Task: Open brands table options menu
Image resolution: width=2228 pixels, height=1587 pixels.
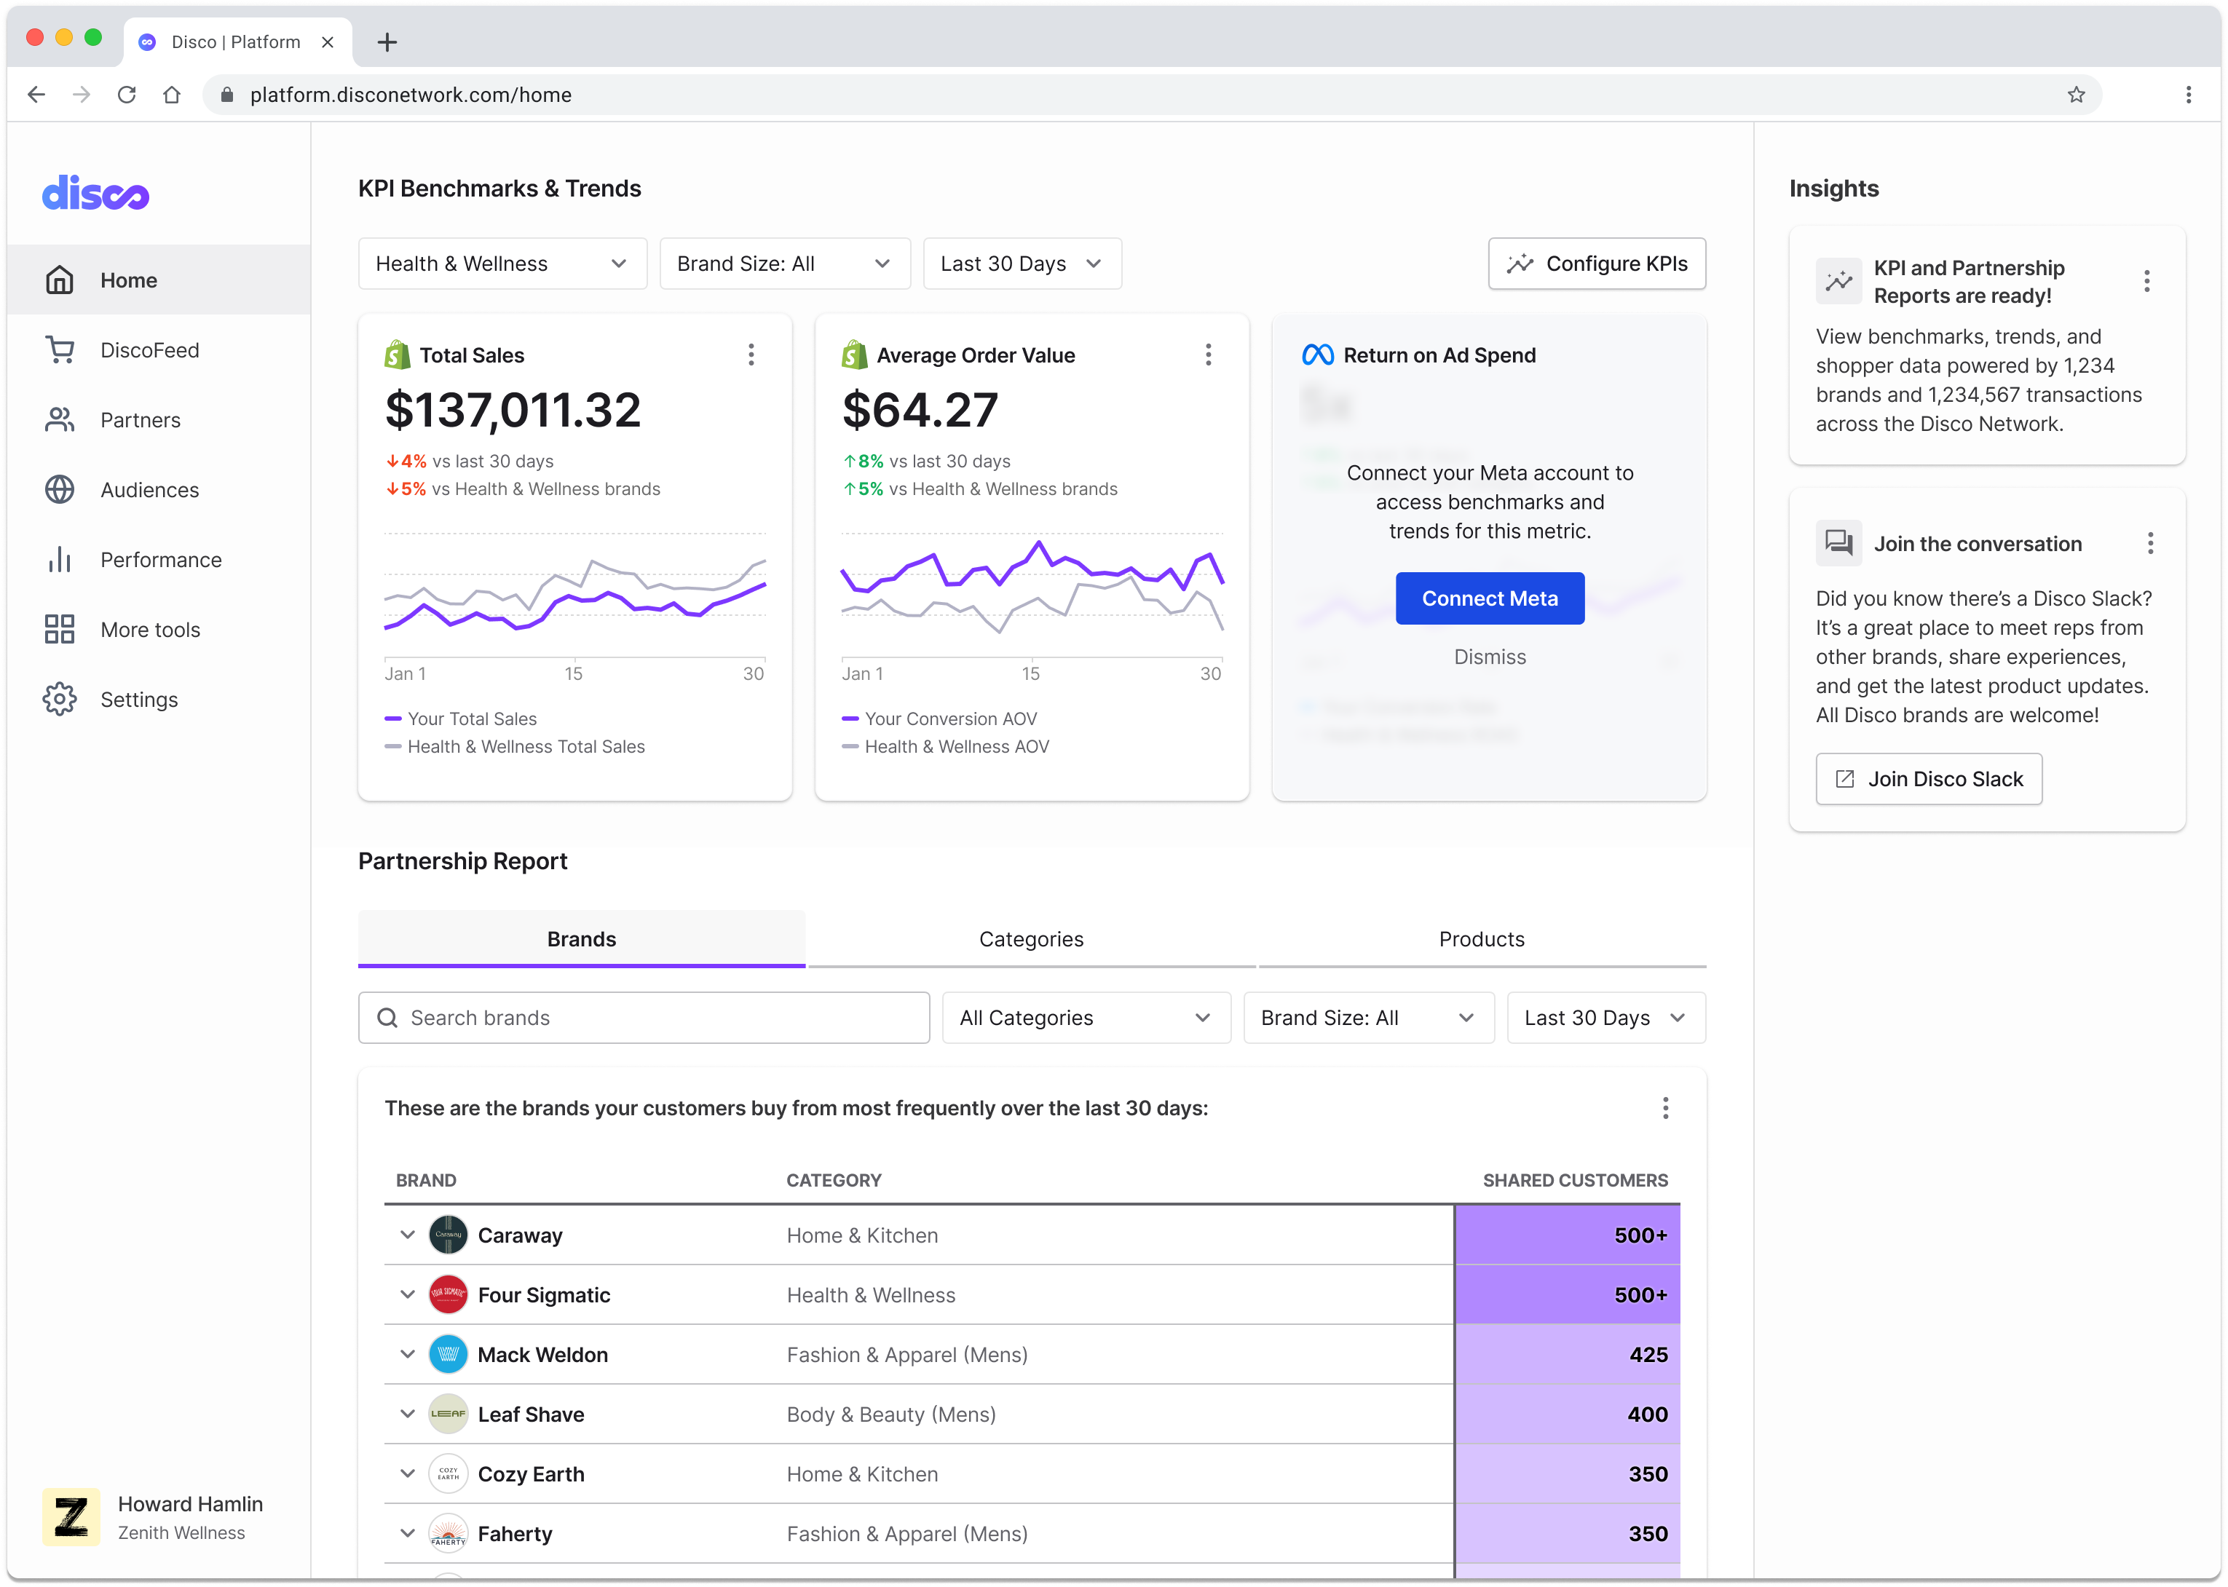Action: point(1666,1108)
